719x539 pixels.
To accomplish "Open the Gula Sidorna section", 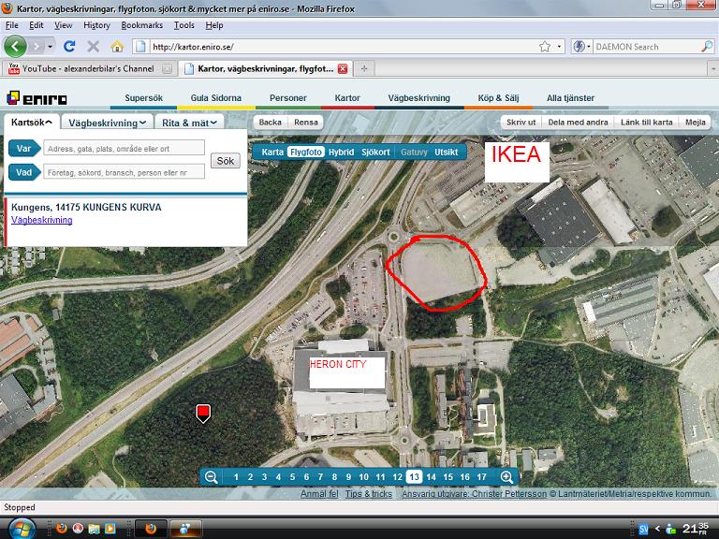I will (x=216, y=98).
